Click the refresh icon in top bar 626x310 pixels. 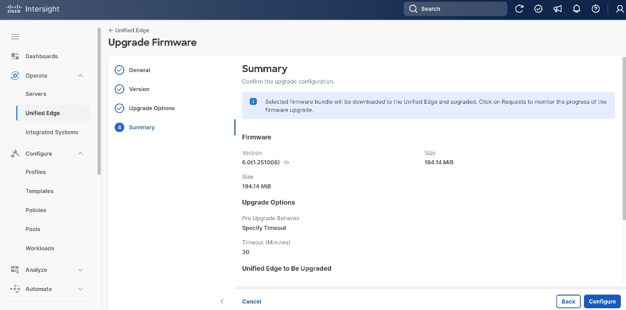tap(519, 9)
